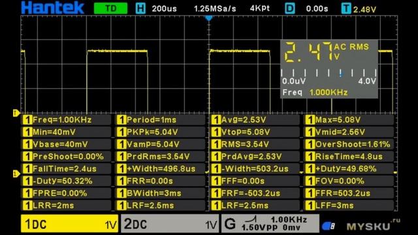Click the yellow channel 1 ground level marker
Image resolution: width=418 pixels, height=235 pixels.
click(16, 174)
